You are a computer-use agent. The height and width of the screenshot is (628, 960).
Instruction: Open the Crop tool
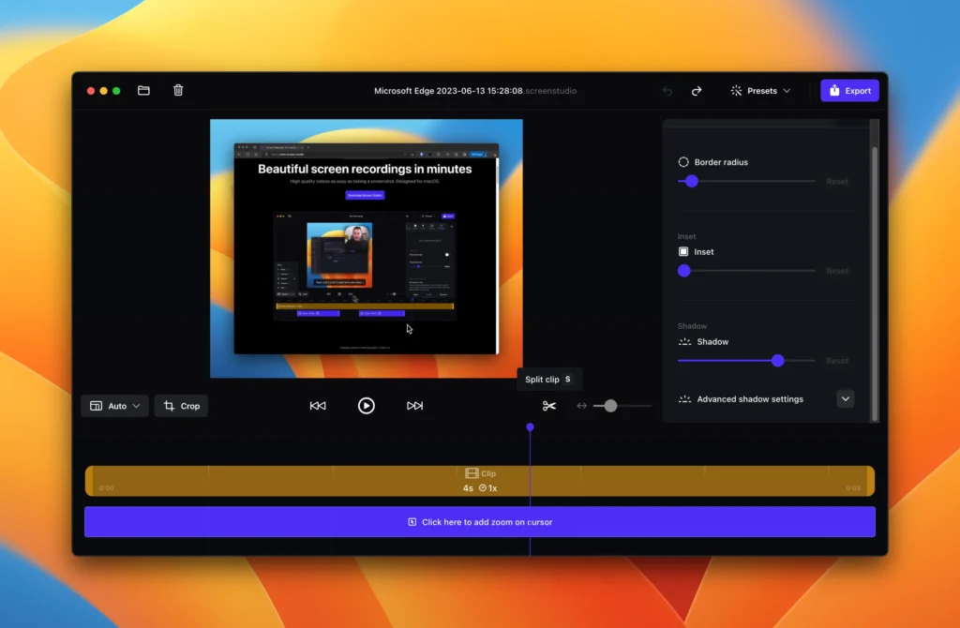[181, 405]
